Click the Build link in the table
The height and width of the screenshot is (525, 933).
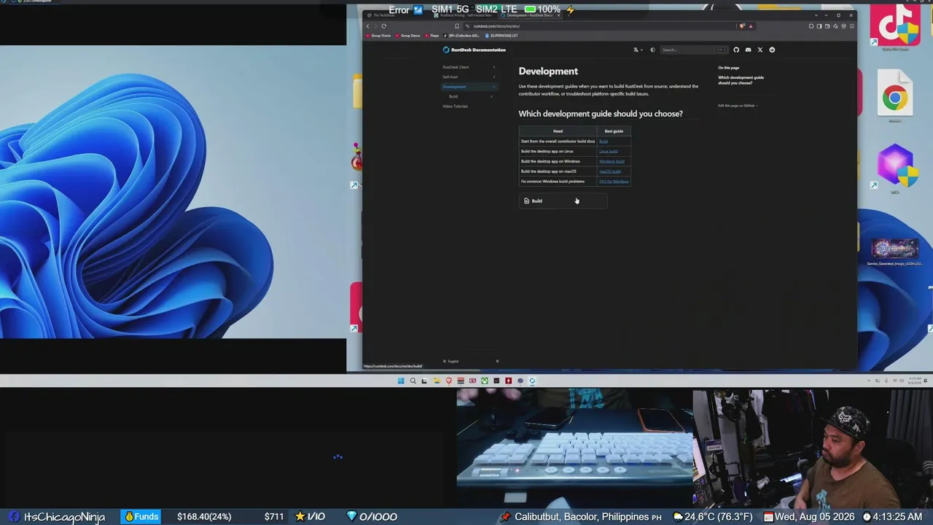(603, 141)
